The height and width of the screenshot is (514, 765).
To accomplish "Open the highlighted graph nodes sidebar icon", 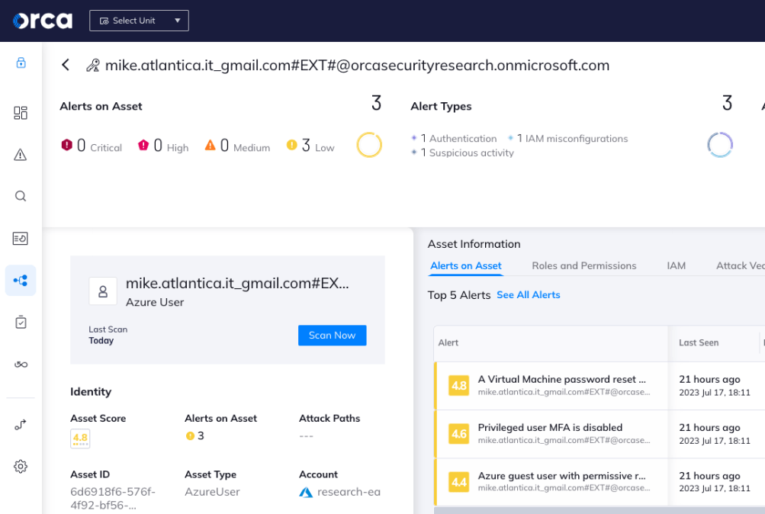I will coord(21,281).
